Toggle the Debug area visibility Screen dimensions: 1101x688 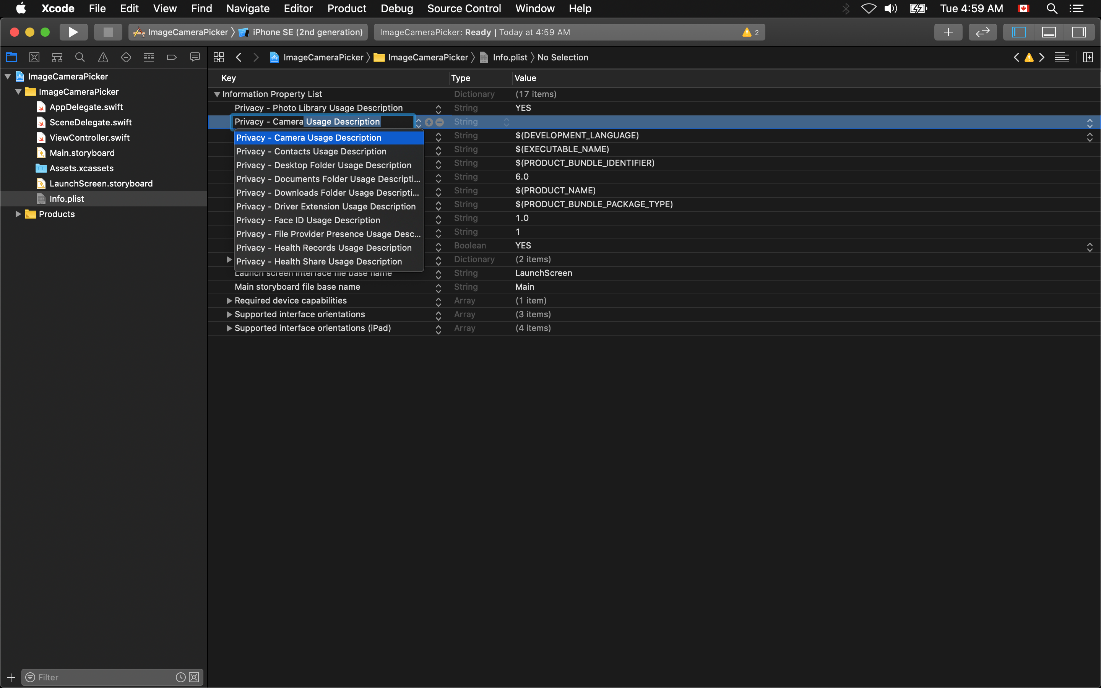pos(1049,32)
